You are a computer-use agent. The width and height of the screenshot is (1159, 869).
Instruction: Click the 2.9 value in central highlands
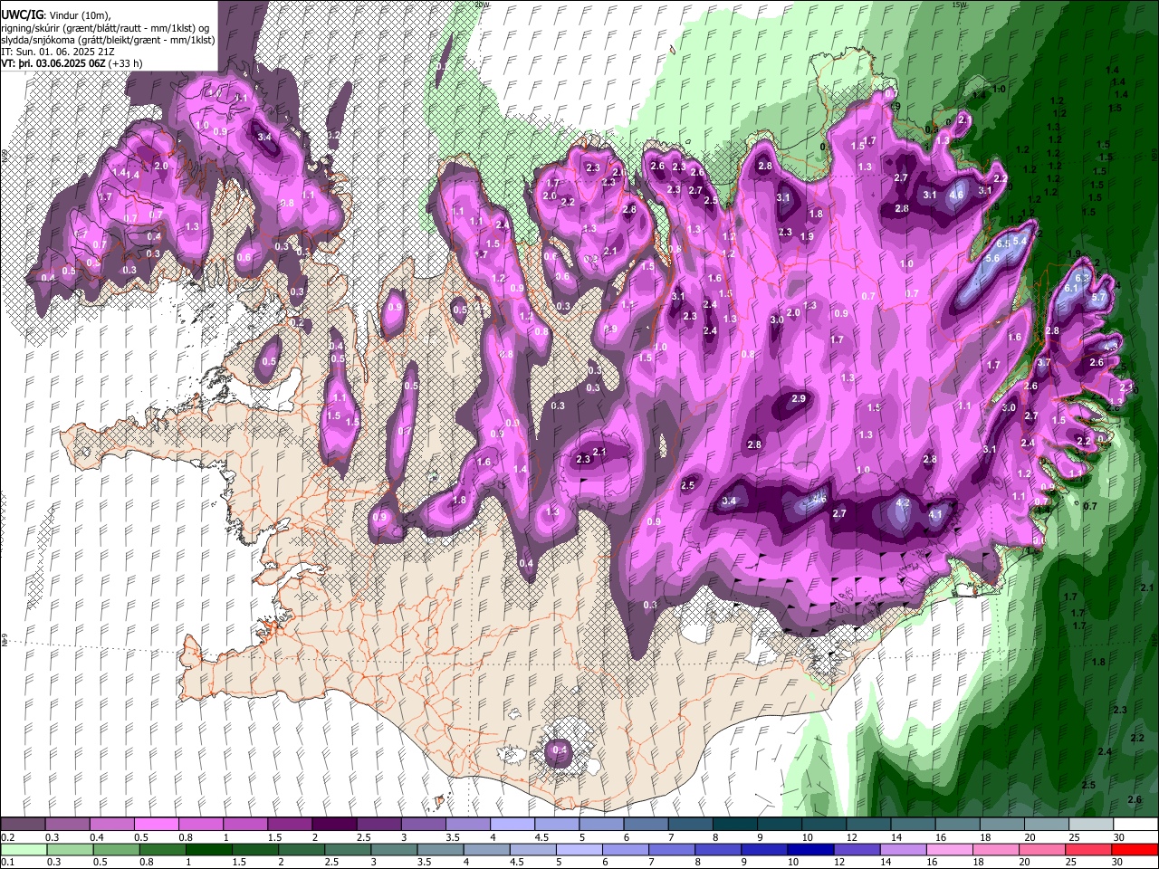coord(799,399)
